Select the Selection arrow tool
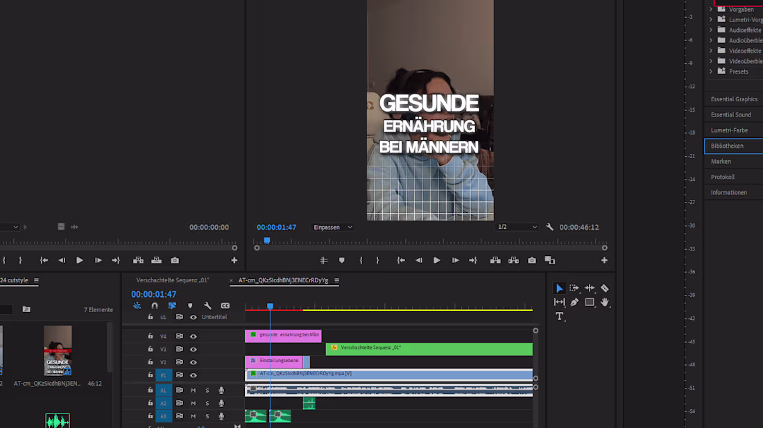This screenshot has width=763, height=428. pyautogui.click(x=559, y=289)
